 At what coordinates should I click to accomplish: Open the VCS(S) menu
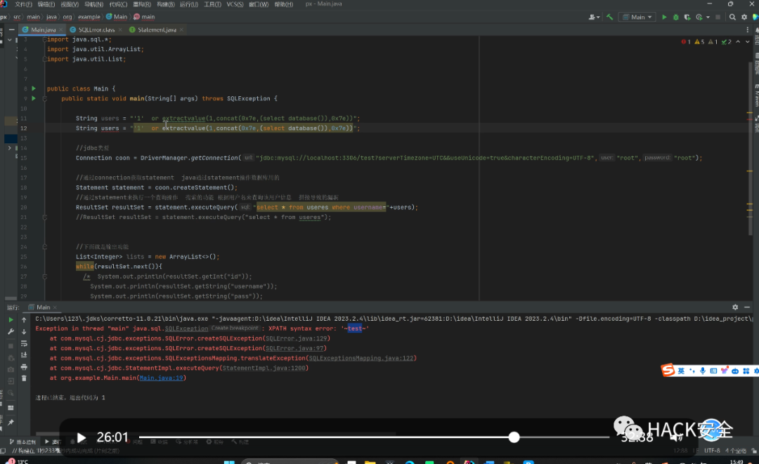(x=235, y=4)
